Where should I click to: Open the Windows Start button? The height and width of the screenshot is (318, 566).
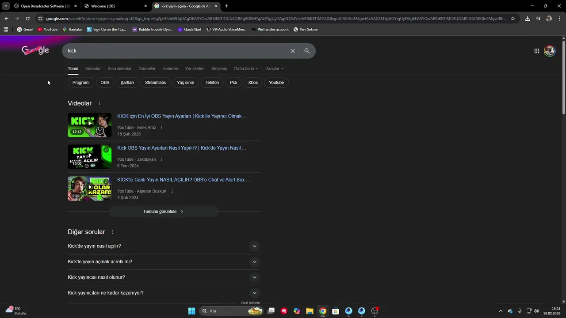pyautogui.click(x=191, y=311)
